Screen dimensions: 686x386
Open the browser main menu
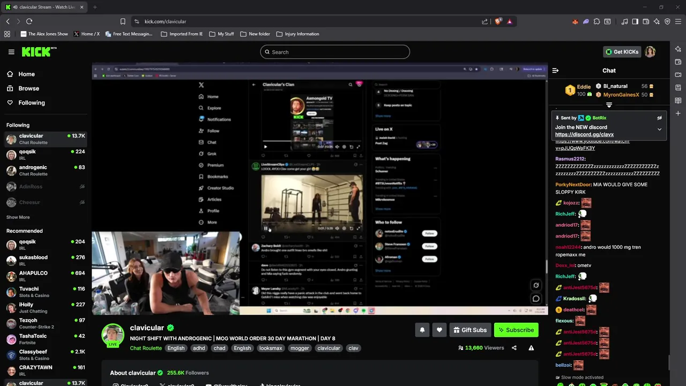point(678,21)
